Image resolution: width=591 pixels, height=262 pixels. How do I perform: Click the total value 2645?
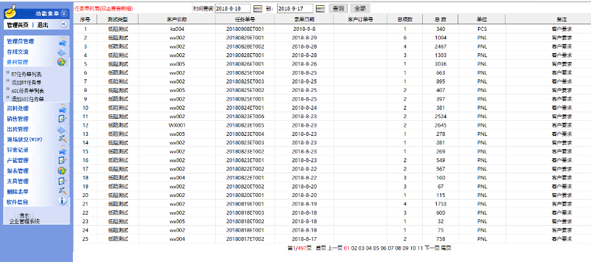(440, 125)
